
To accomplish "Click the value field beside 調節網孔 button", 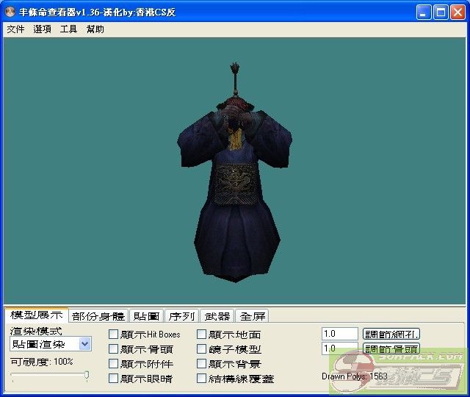I will point(339,334).
